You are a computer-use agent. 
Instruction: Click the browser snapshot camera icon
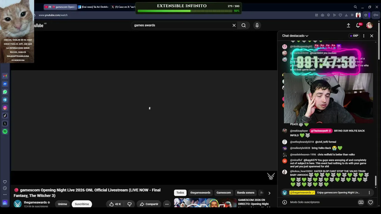pyautogui.click(x=322, y=15)
